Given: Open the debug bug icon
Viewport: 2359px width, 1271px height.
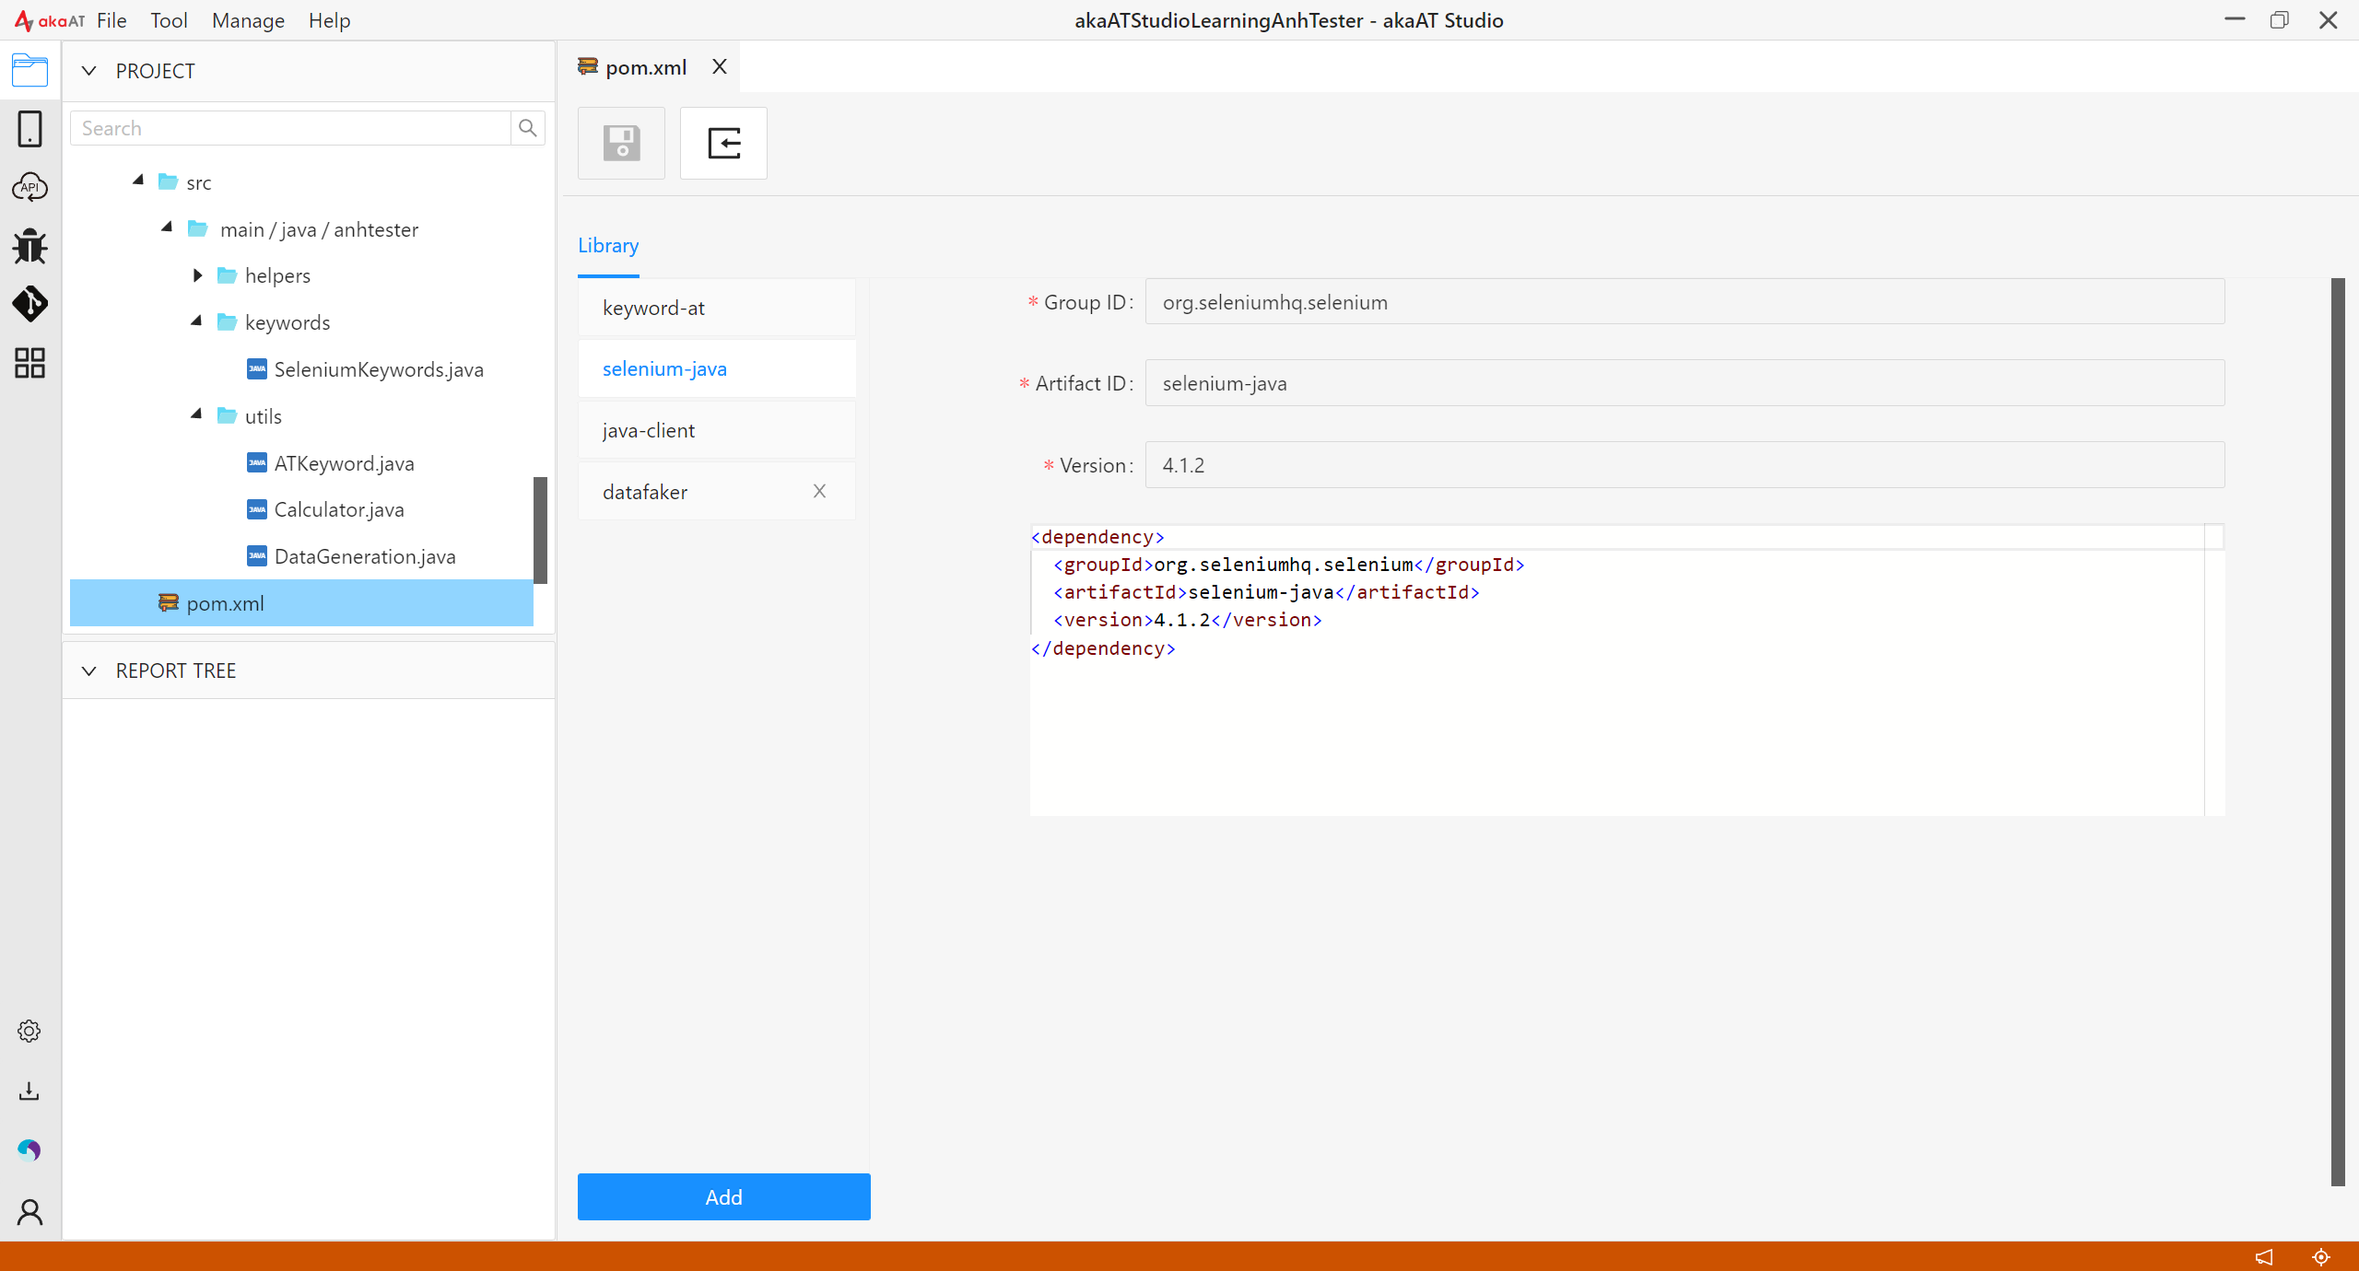Looking at the screenshot, I should click(x=29, y=246).
